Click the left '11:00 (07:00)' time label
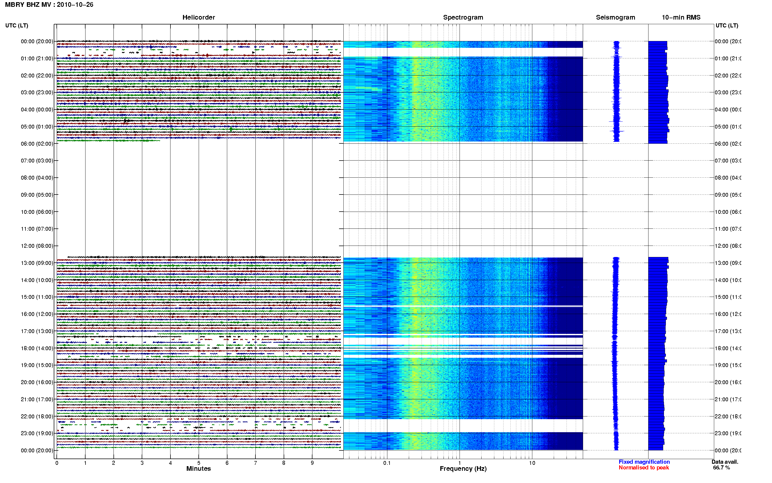Image resolution: width=772 pixels, height=483 pixels. (37, 229)
